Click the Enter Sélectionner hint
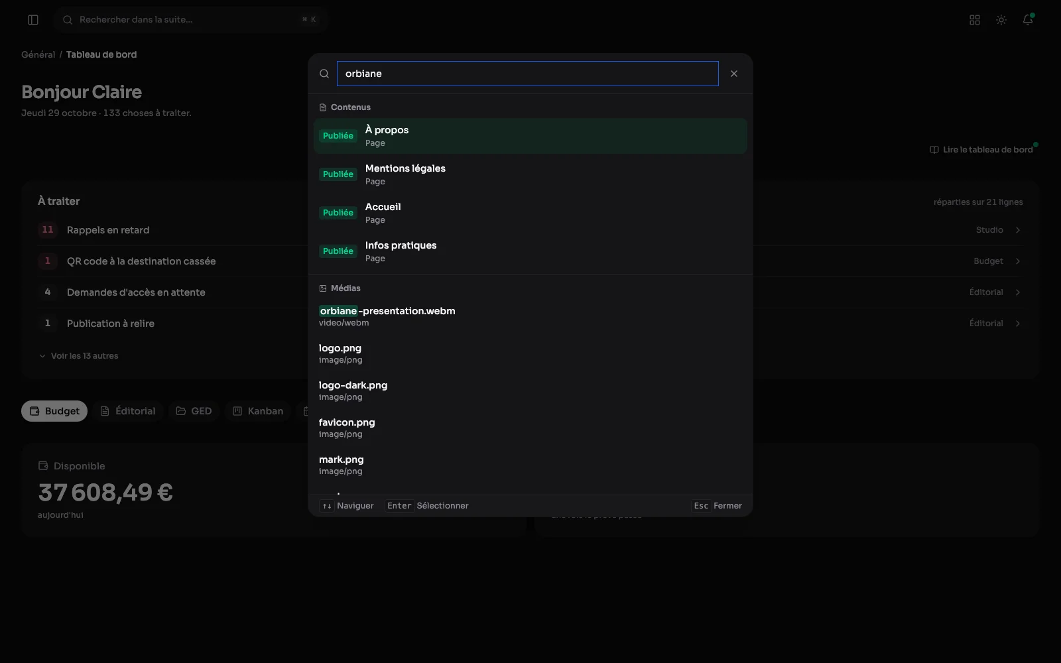Image resolution: width=1061 pixels, height=663 pixels. [427, 506]
